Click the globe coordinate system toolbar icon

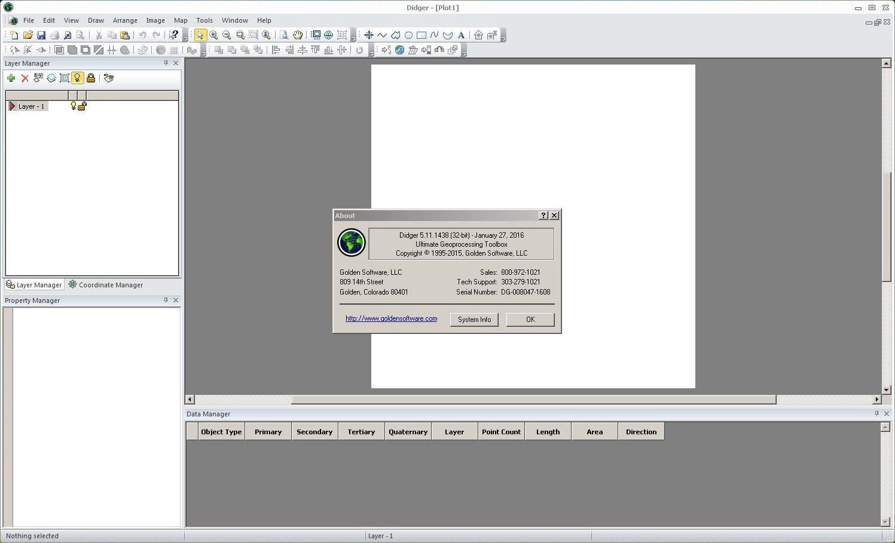coord(328,35)
